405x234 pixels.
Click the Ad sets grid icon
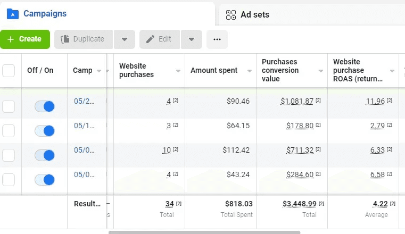coord(230,15)
